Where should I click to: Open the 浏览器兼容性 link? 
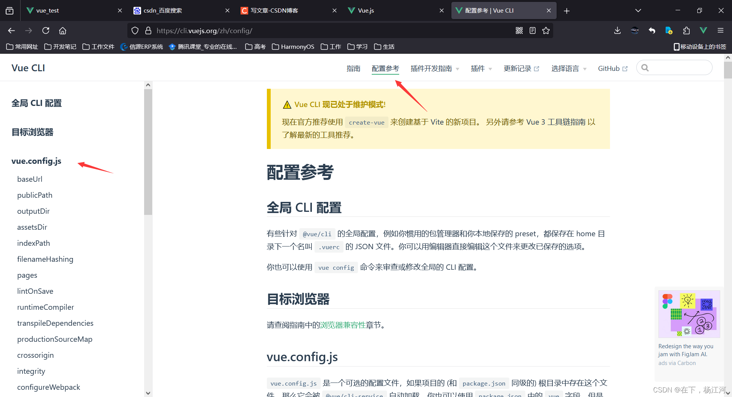coord(343,325)
